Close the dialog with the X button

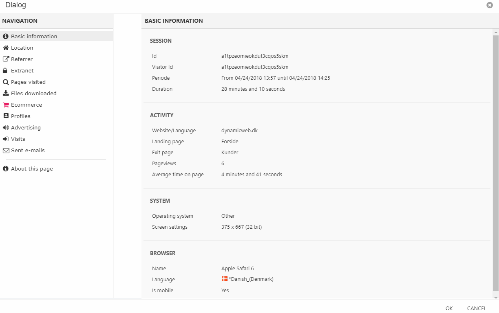point(490,5)
